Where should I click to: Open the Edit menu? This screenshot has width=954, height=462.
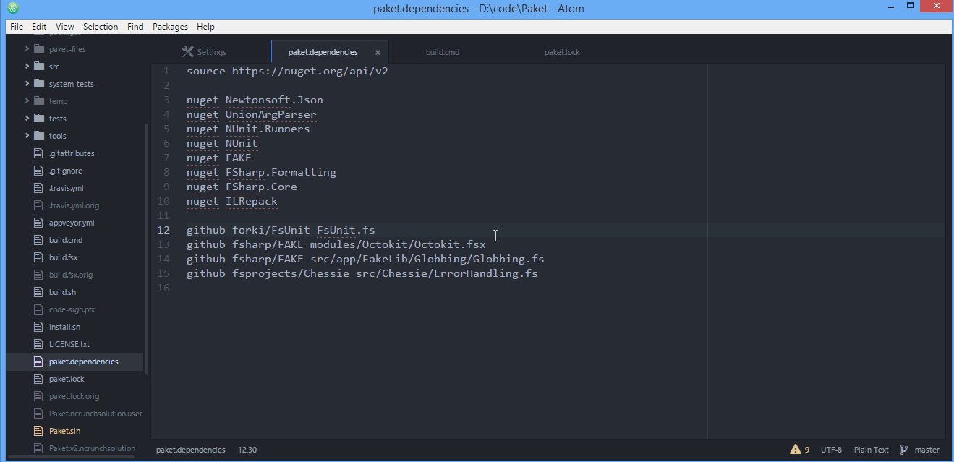click(39, 27)
